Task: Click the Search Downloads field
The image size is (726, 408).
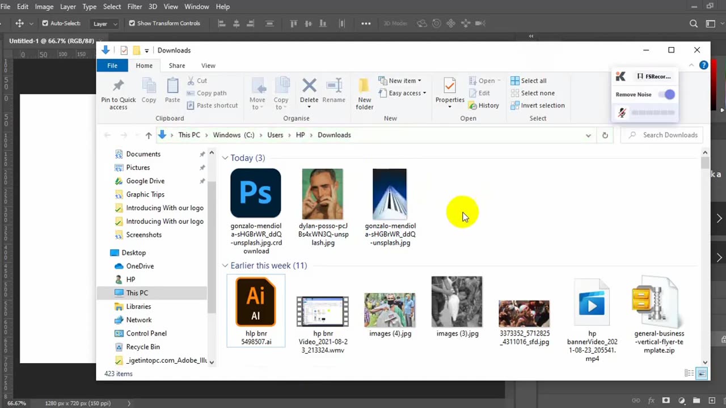Action: tap(663, 135)
